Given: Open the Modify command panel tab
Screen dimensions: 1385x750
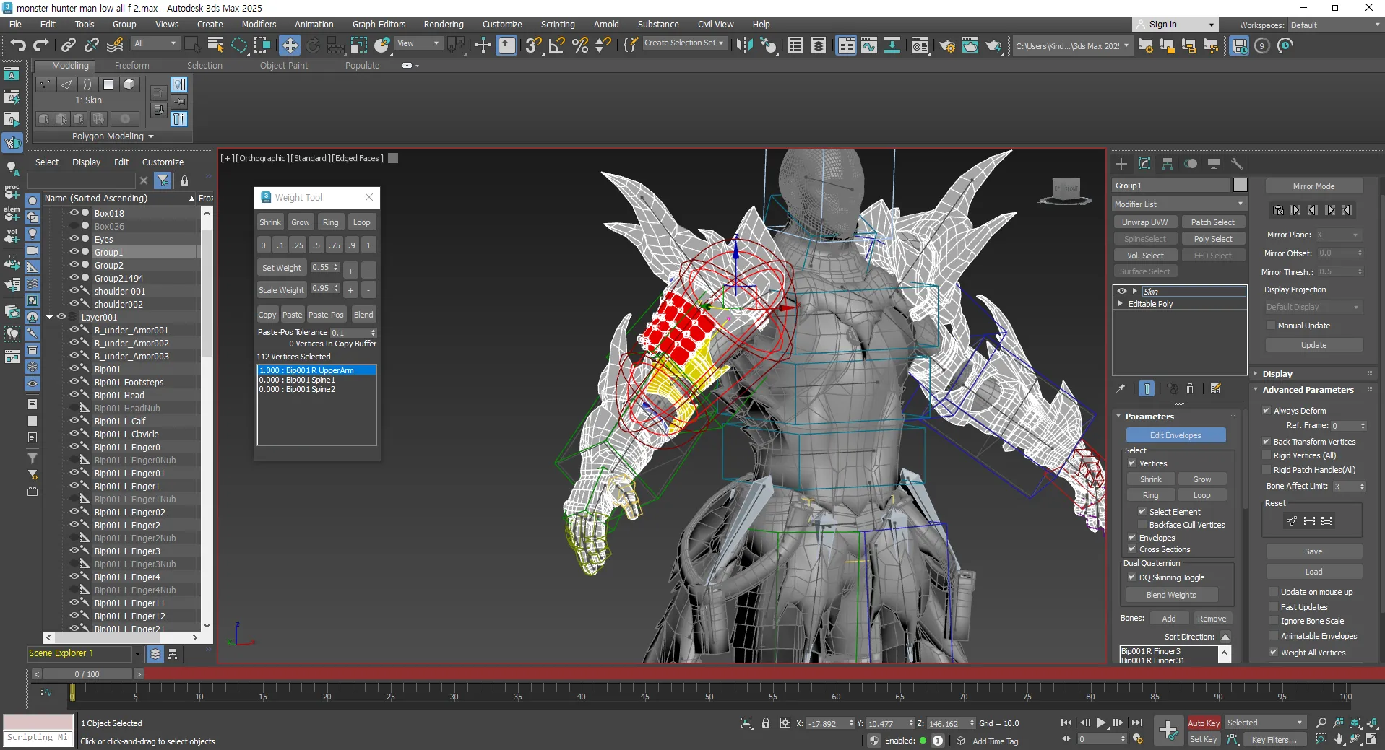Looking at the screenshot, I should 1144,164.
